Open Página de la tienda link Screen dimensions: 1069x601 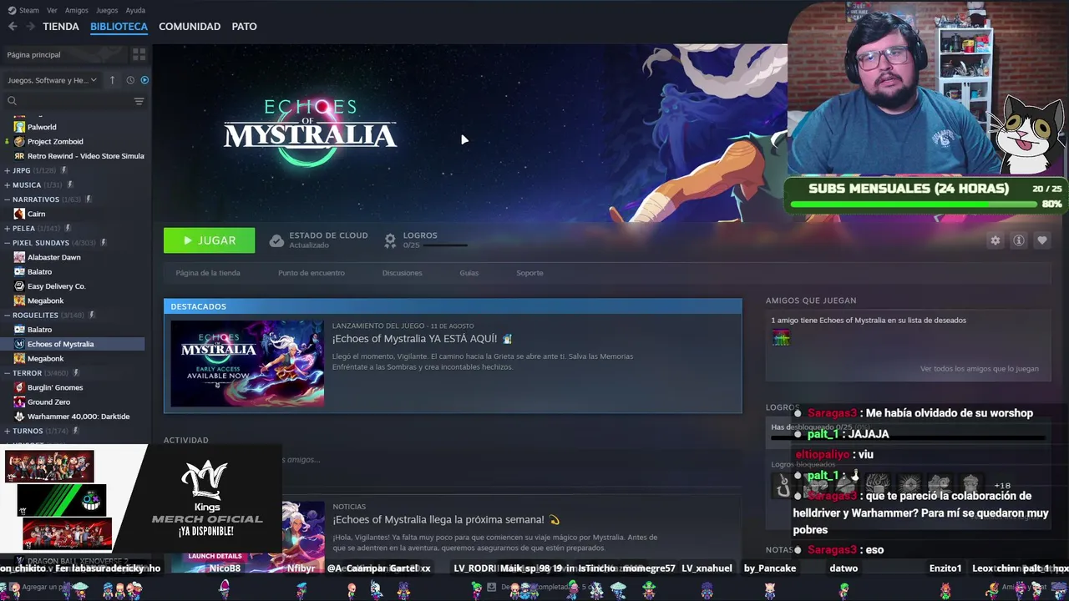click(208, 273)
